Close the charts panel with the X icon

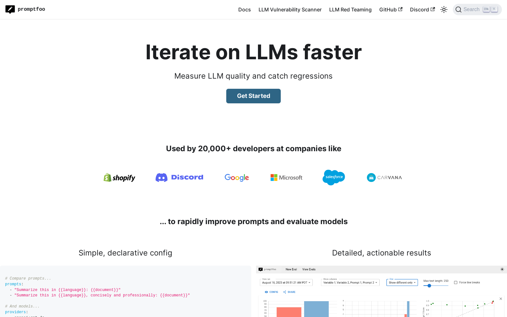pyautogui.click(x=501, y=299)
